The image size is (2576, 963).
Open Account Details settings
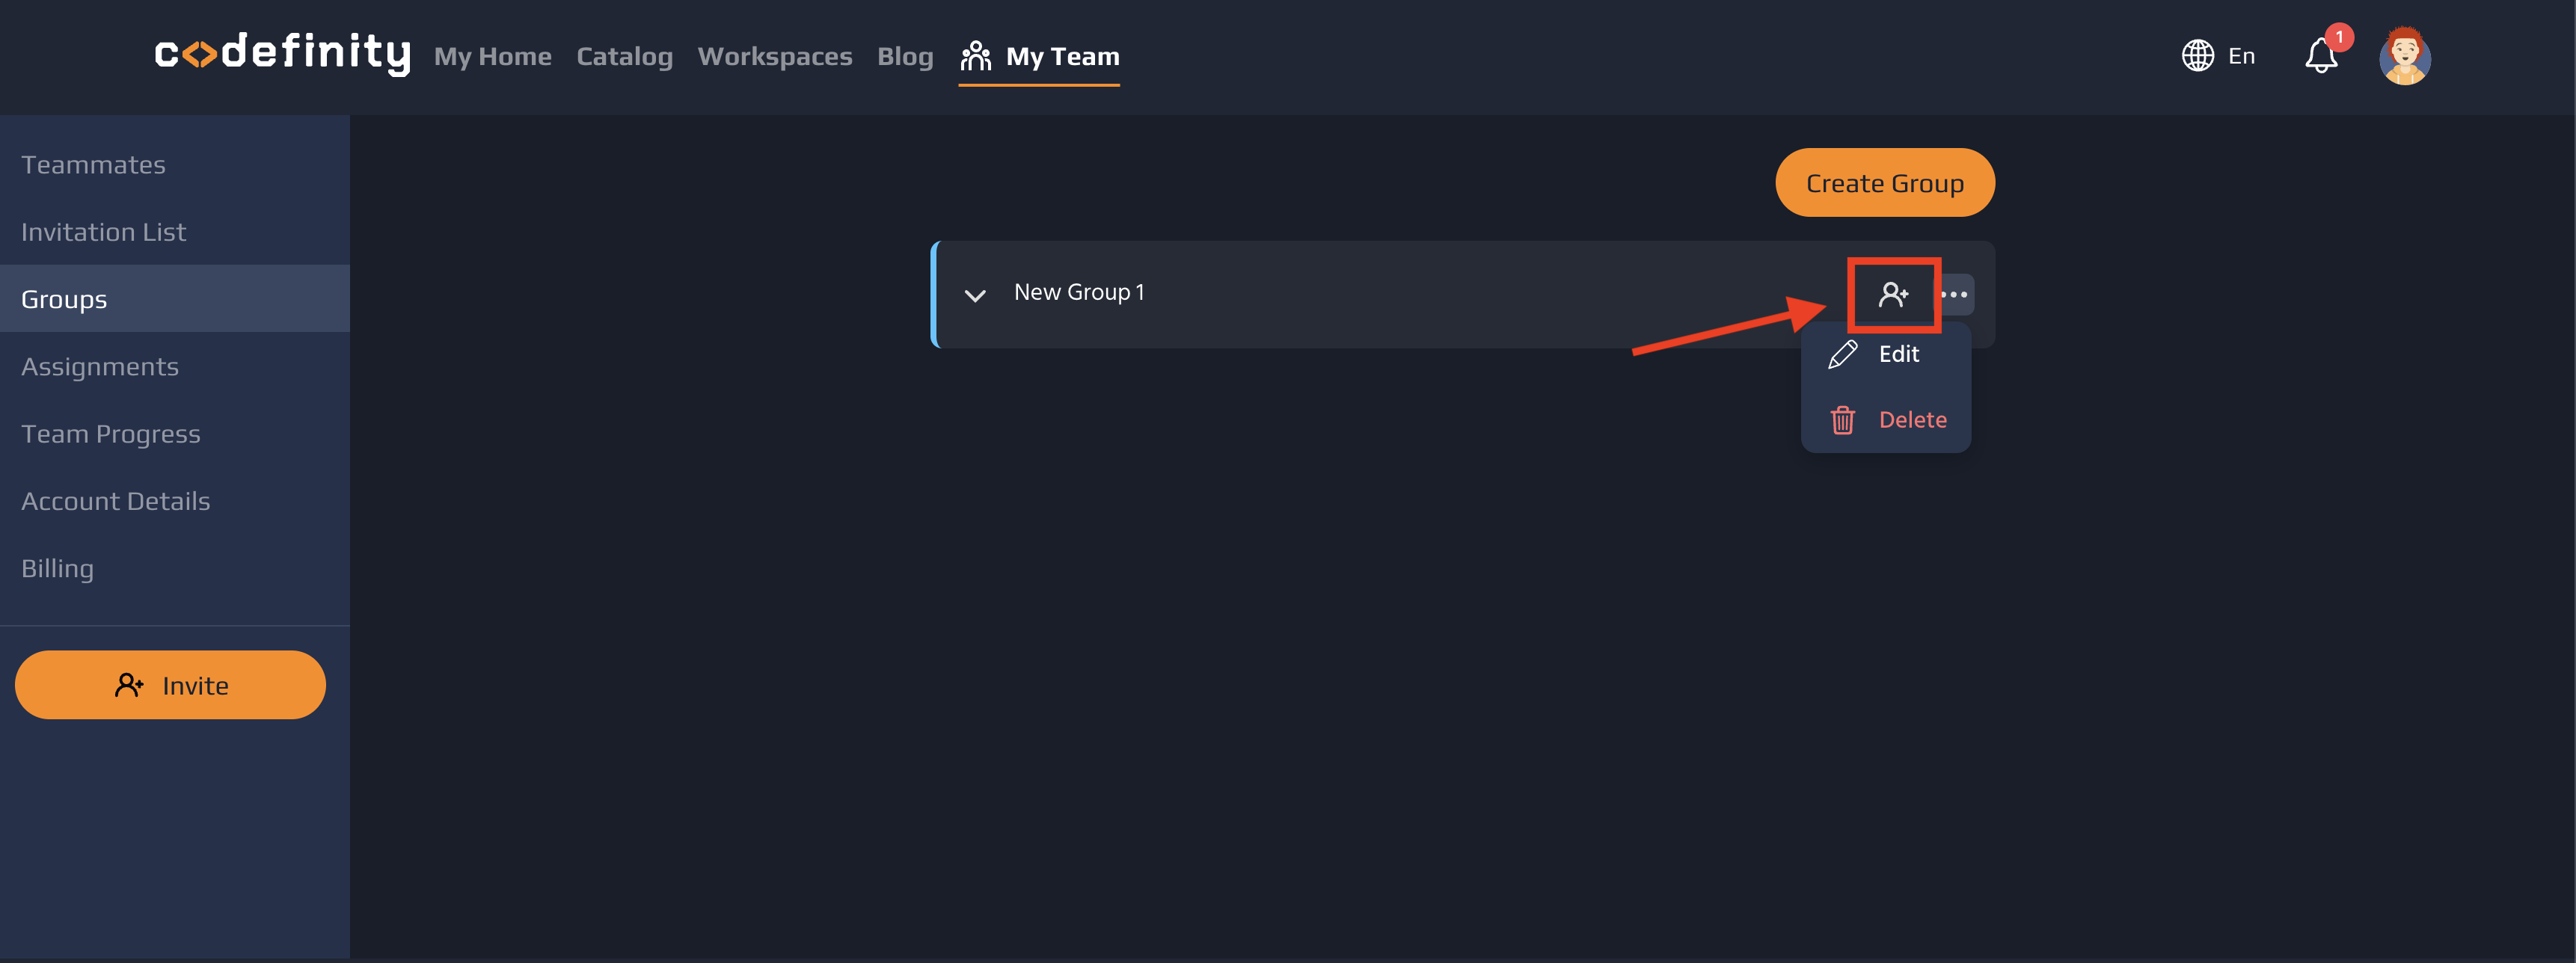(115, 501)
